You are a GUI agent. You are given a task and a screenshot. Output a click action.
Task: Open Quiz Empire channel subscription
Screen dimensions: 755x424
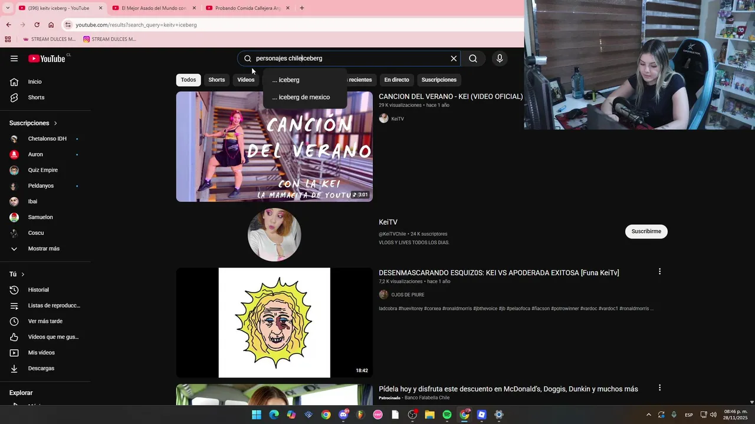tap(45, 170)
